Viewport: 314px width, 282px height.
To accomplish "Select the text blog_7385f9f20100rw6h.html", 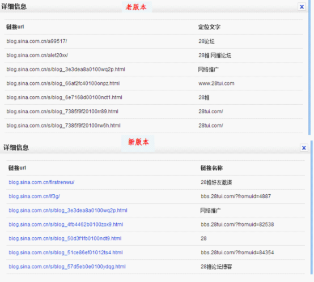I will (x=63, y=125).
